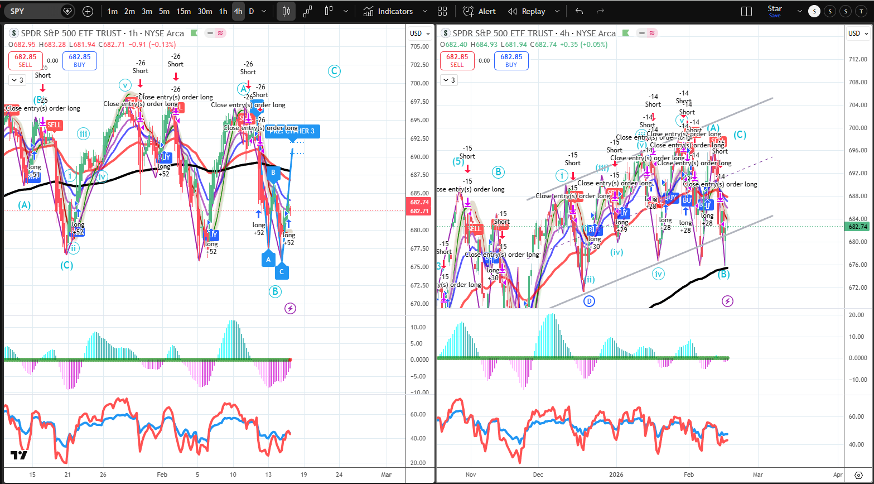
Task: Click the circled D wave label on 4h chart
Action: tap(590, 301)
